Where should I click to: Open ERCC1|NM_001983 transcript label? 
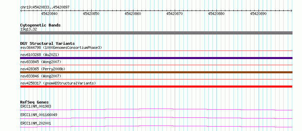pos(36,106)
